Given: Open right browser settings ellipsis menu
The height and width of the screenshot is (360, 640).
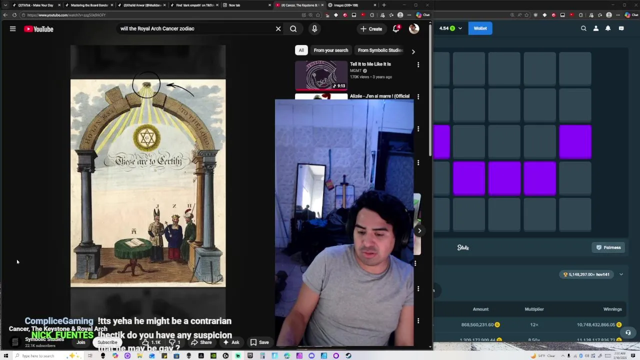Looking at the screenshot, I should [617, 15].
